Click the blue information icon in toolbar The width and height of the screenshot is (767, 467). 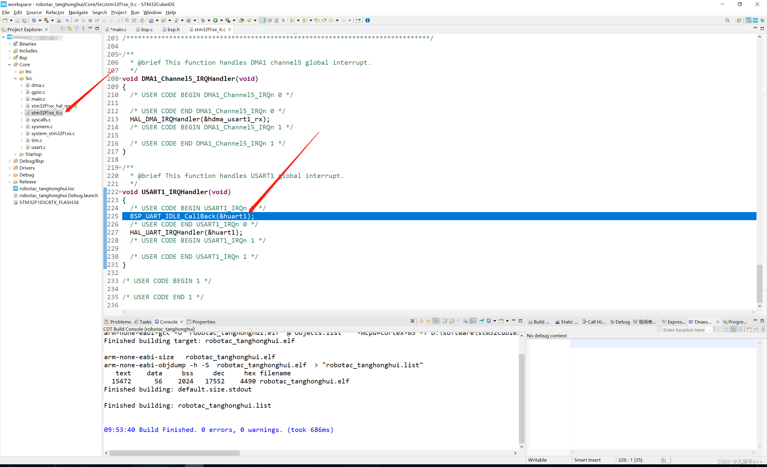coord(367,21)
